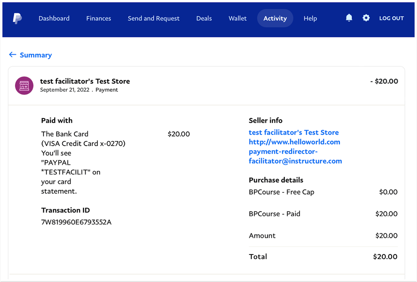
Task: Click the Paid with heading
Action: point(57,121)
